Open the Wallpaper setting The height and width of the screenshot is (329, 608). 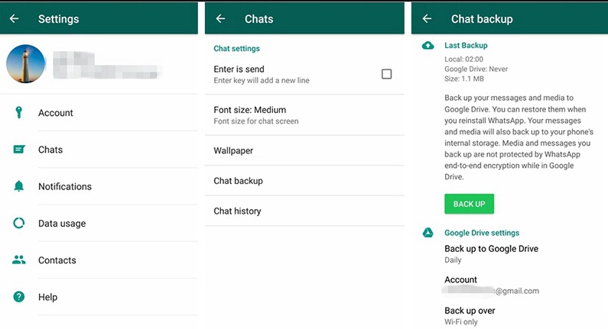pyautogui.click(x=304, y=150)
